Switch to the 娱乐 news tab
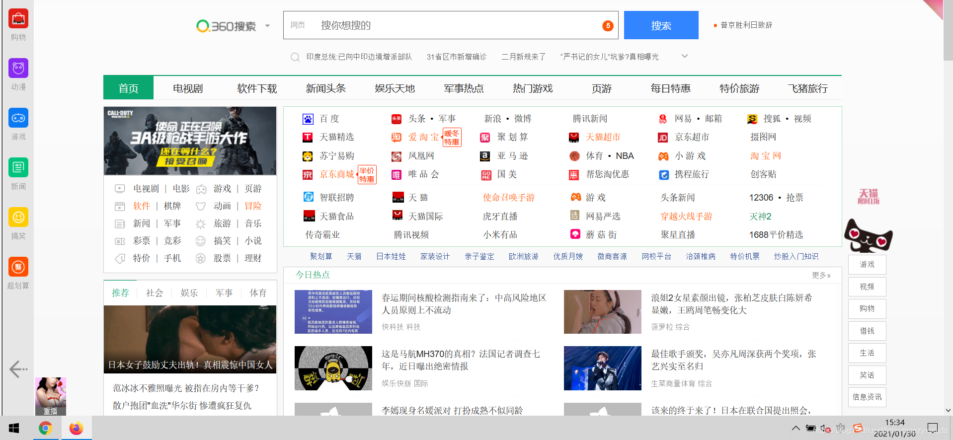Image resolution: width=953 pixels, height=440 pixels. click(x=189, y=293)
